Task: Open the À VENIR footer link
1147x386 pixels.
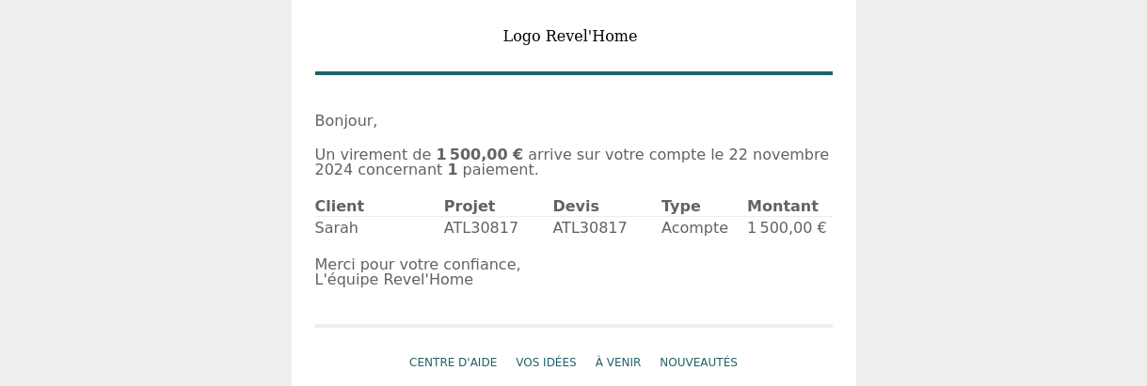Action: click(618, 363)
